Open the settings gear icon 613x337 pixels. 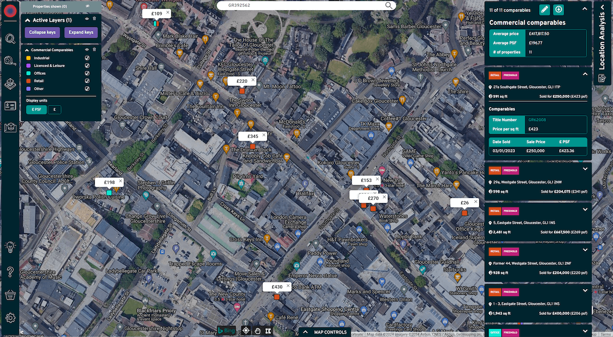click(x=10, y=317)
